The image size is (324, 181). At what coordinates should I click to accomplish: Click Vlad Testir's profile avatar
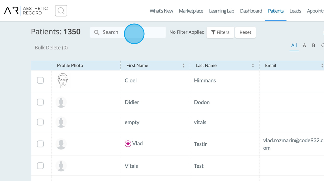(61, 144)
